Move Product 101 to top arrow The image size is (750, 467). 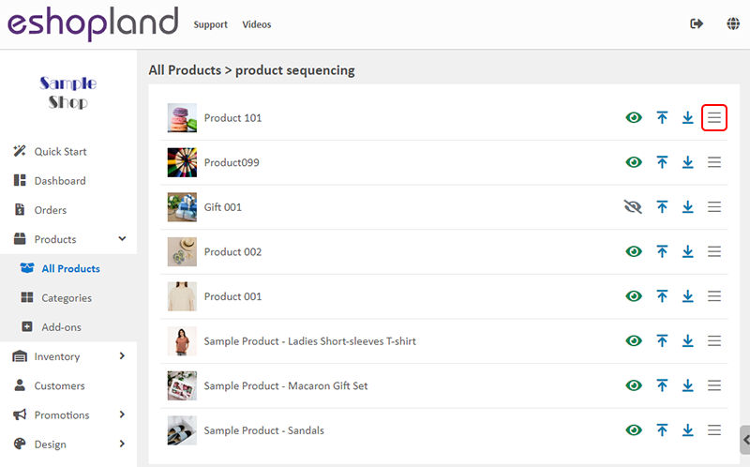[662, 118]
